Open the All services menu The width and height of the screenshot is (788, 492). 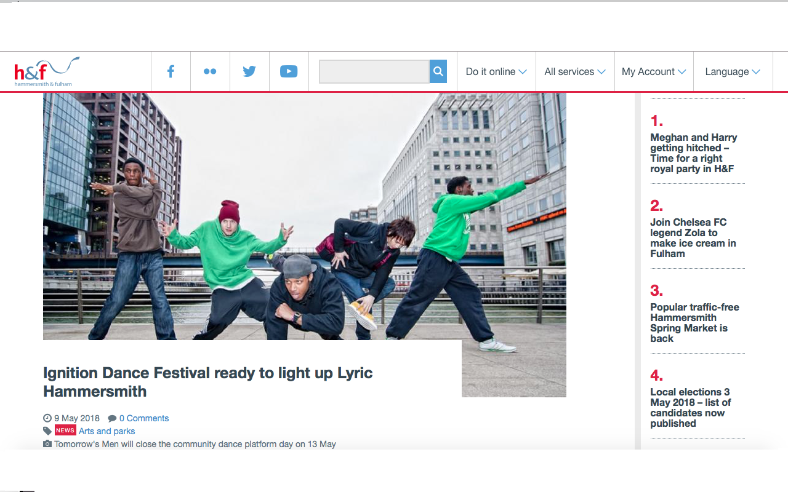point(574,71)
